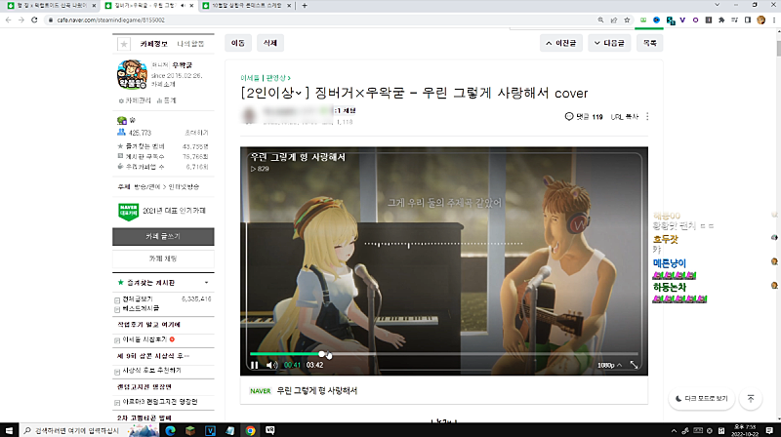The image size is (781, 437).
Task: Open comments via the 댓글 119 icon
Action: coord(584,116)
